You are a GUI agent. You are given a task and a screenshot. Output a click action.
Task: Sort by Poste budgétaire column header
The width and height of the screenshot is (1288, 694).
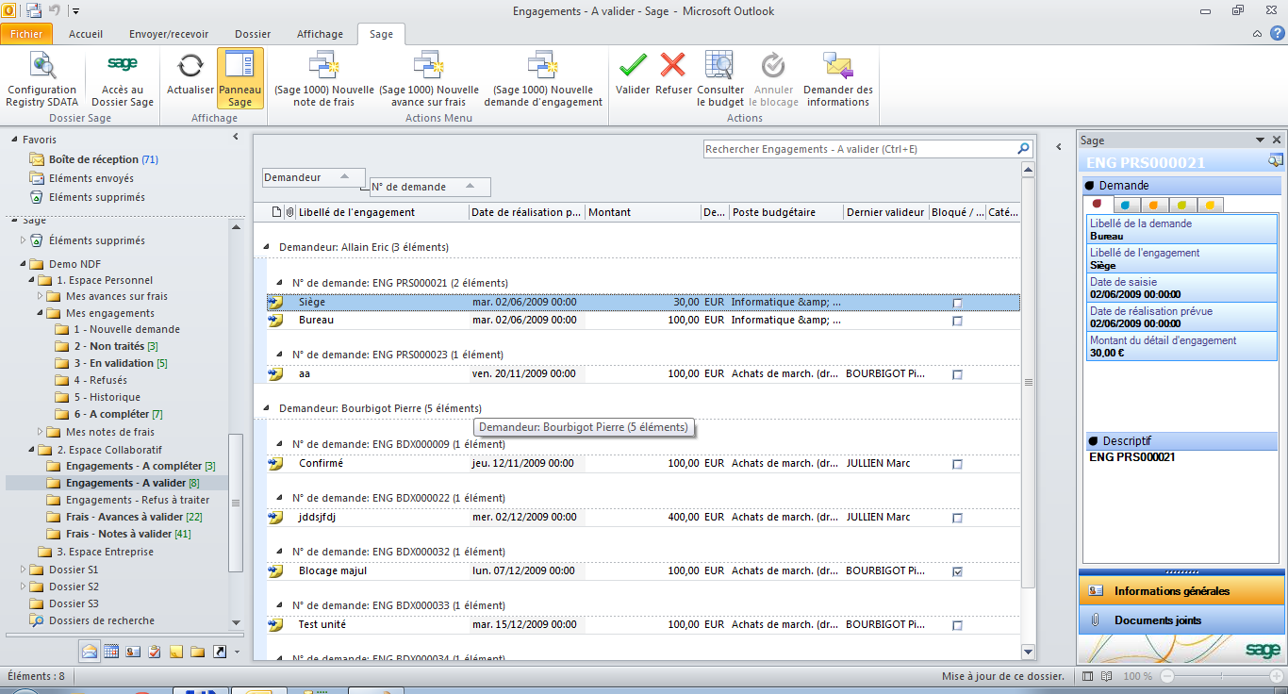[x=786, y=212]
